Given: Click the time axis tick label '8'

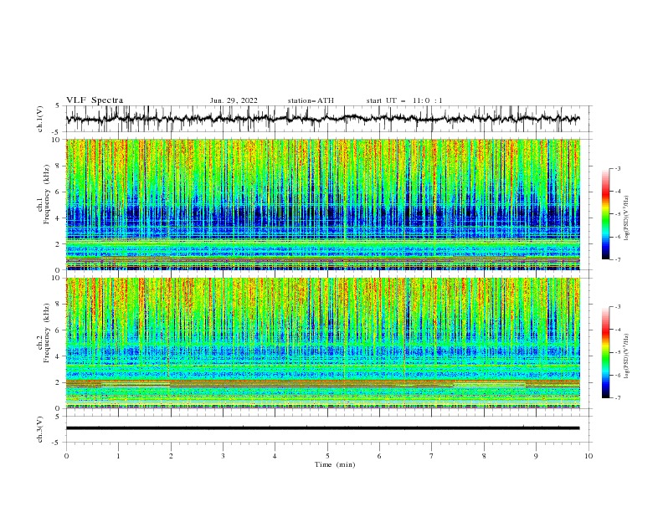Looking at the screenshot, I should pos(484,456).
